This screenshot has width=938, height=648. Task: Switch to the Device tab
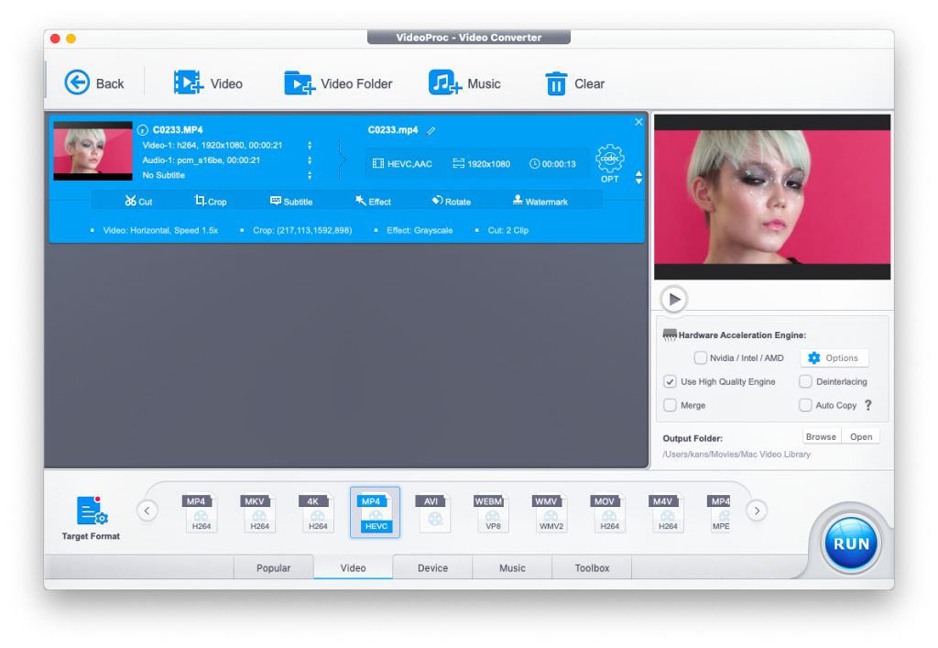(432, 568)
